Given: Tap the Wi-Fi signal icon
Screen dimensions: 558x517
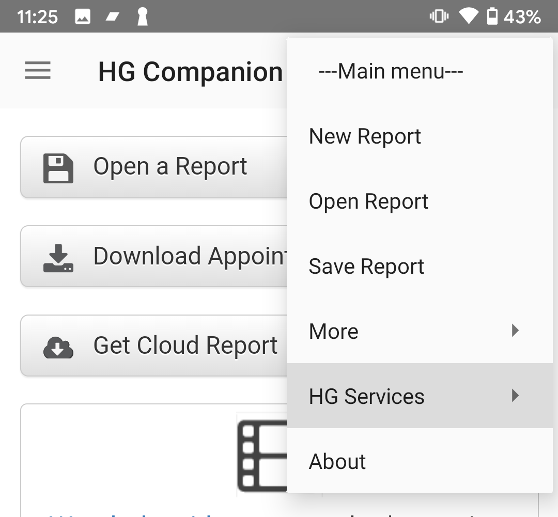Looking at the screenshot, I should tap(468, 17).
